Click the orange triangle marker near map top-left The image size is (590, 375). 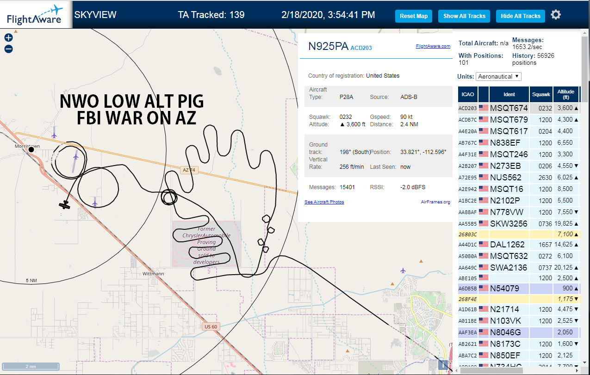pos(16,31)
